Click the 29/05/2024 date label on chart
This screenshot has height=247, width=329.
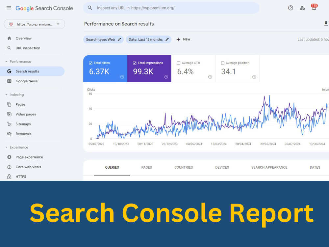[268, 144]
